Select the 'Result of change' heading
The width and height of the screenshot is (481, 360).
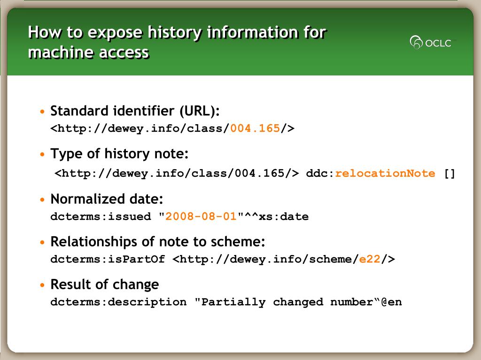(105, 285)
